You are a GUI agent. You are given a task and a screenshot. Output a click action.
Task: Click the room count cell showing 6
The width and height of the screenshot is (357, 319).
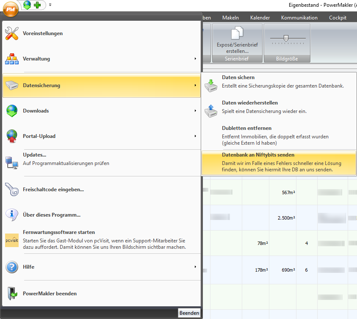point(307,270)
